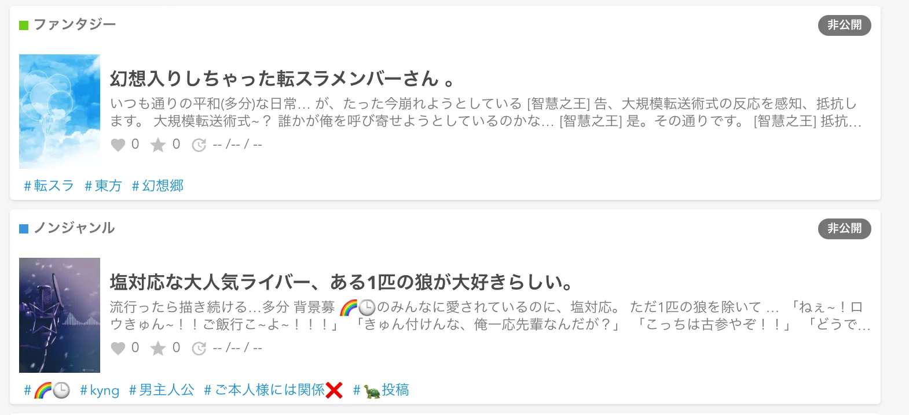Select the #東方 tag
The image size is (909, 415).
(103, 186)
